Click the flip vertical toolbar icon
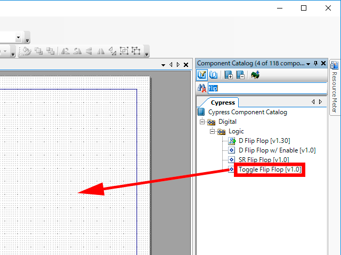This screenshot has height=255, width=341. pos(89,51)
